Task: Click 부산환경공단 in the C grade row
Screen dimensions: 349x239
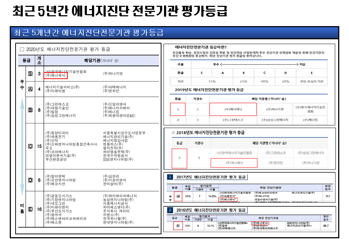Action: [56, 160]
